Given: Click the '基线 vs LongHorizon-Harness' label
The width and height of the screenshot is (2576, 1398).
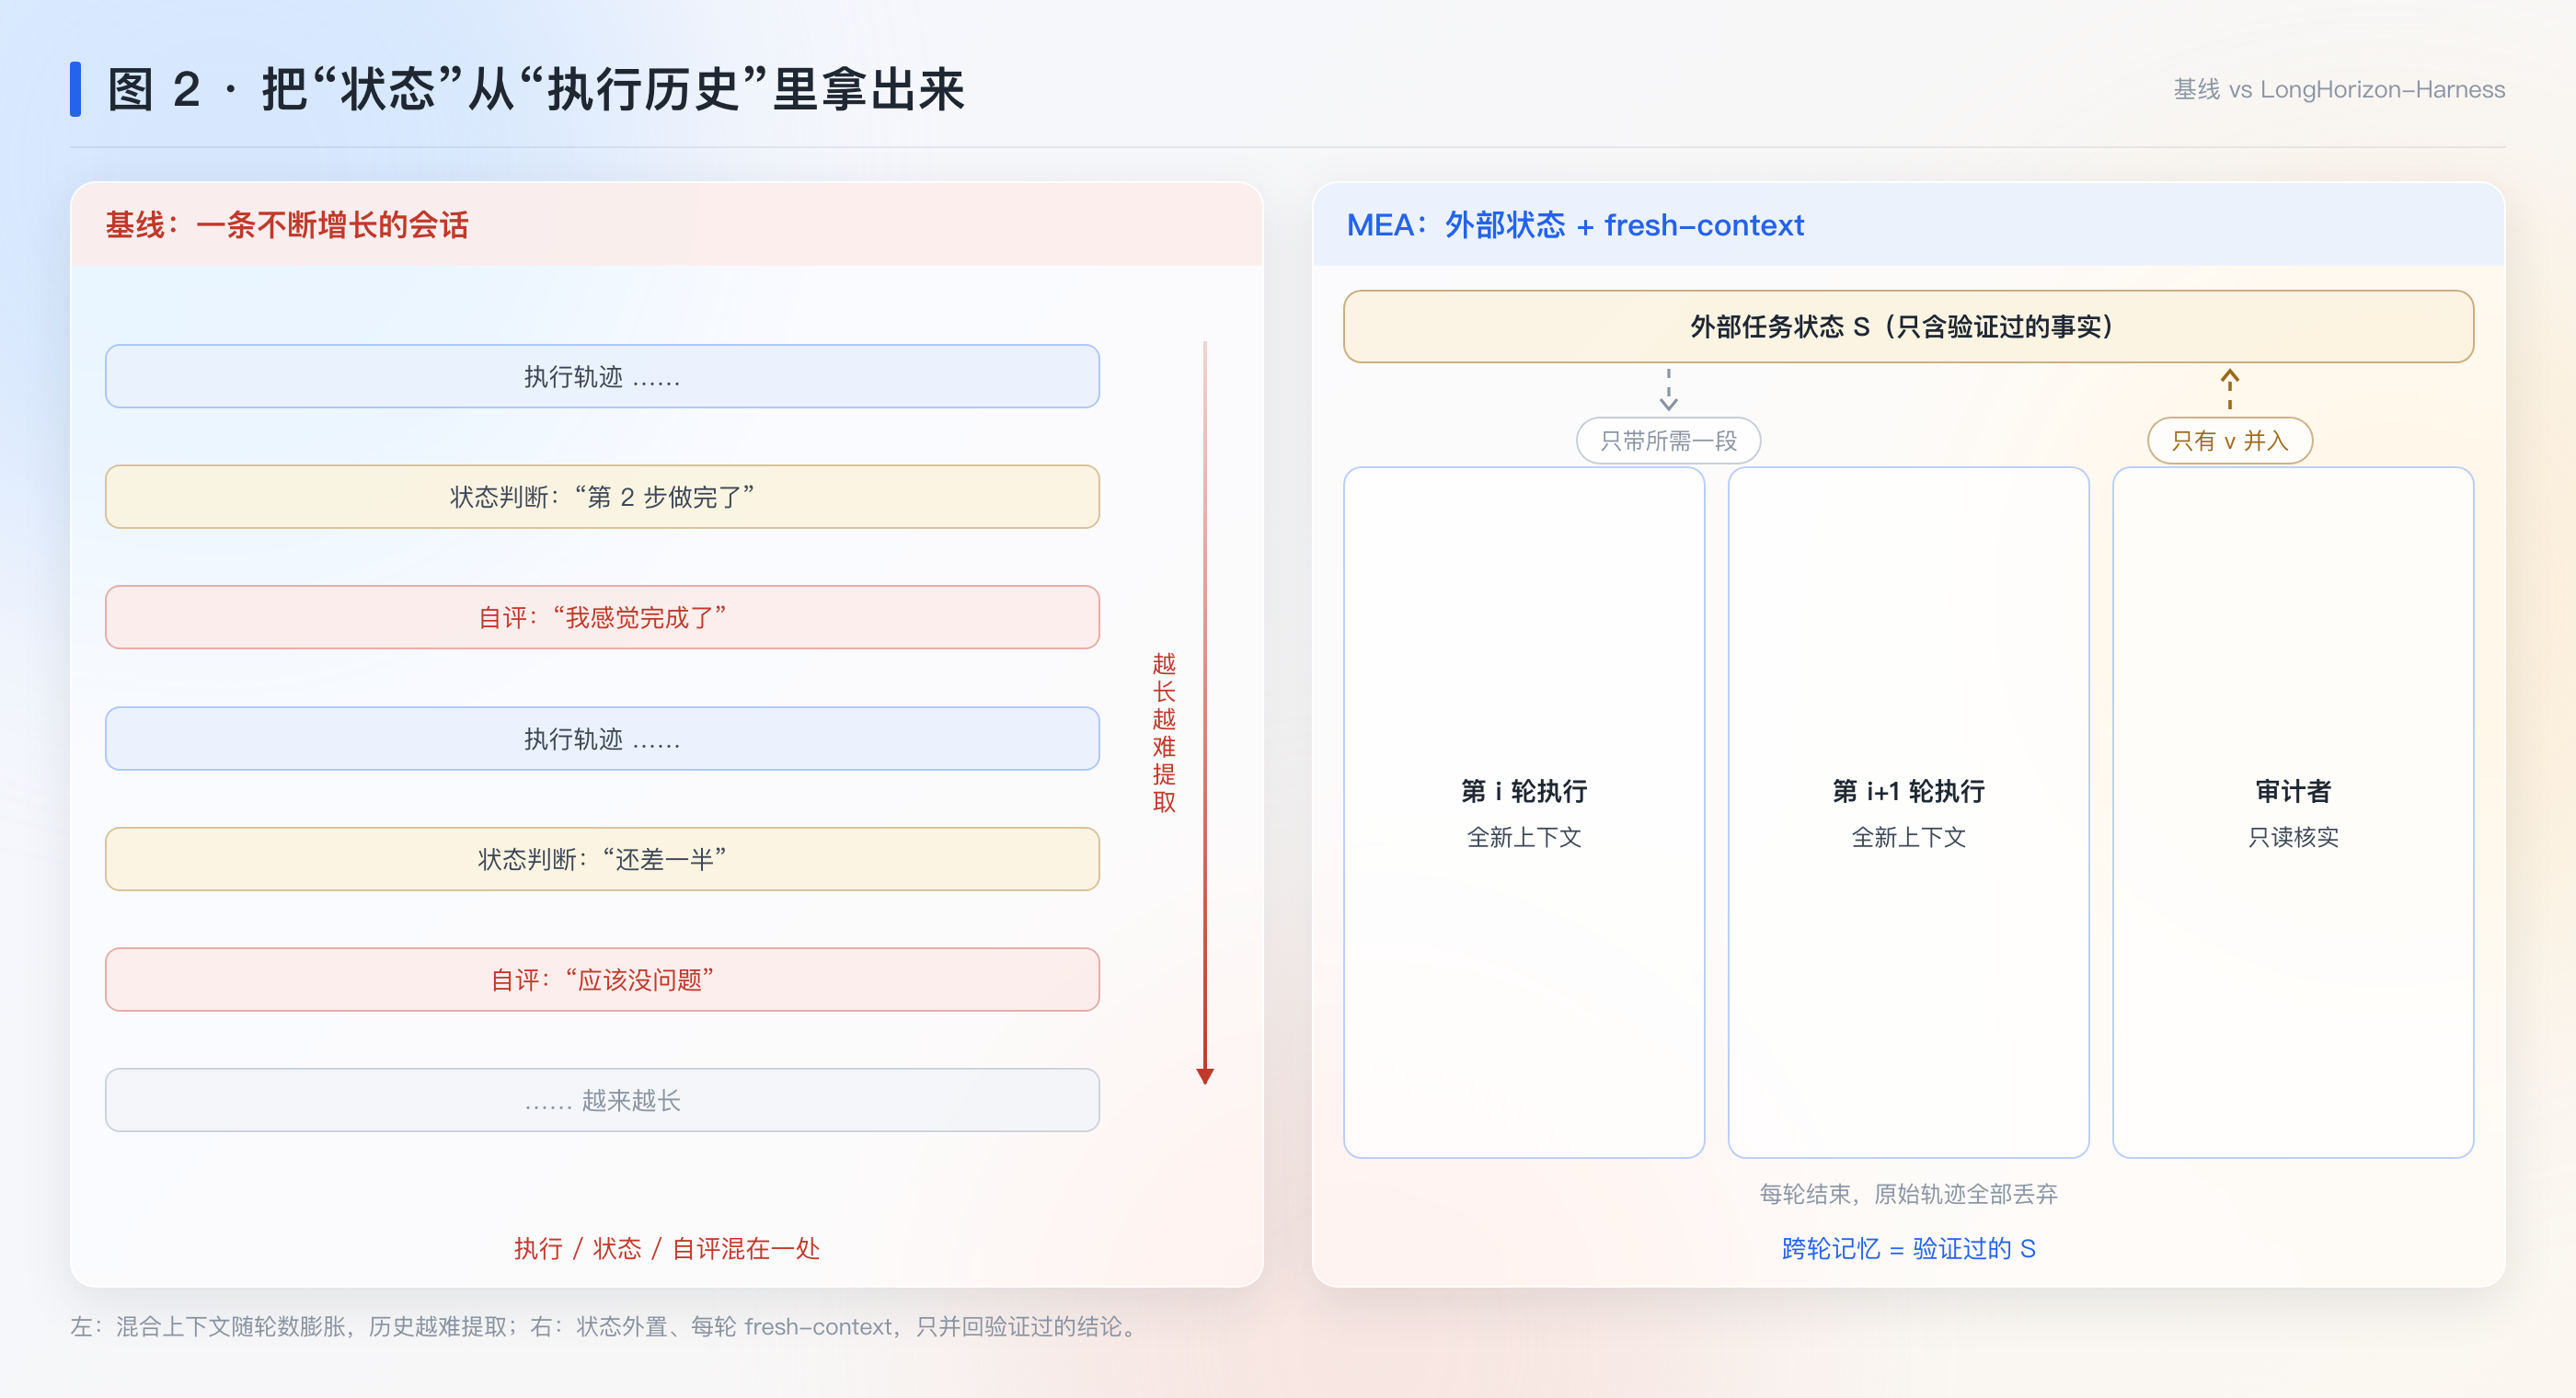Looking at the screenshot, I should point(2339,90).
